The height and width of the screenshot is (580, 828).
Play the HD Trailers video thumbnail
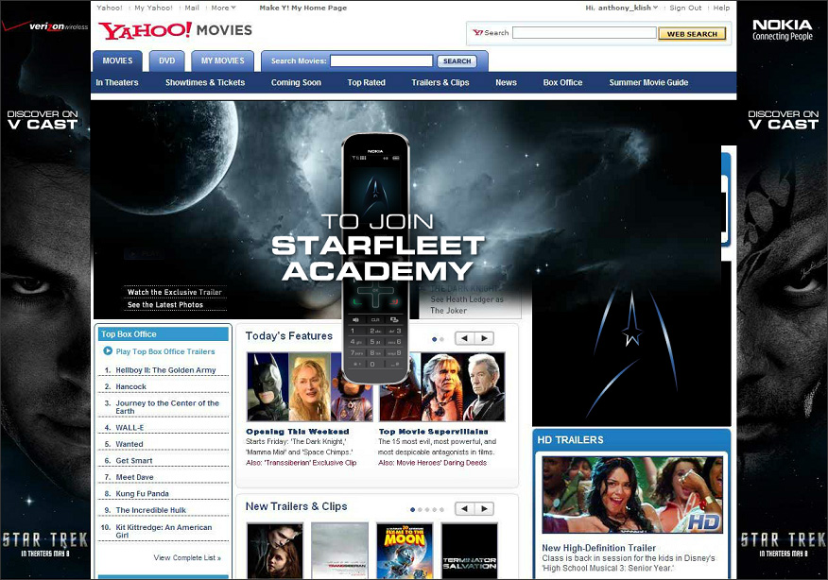pyautogui.click(x=632, y=496)
